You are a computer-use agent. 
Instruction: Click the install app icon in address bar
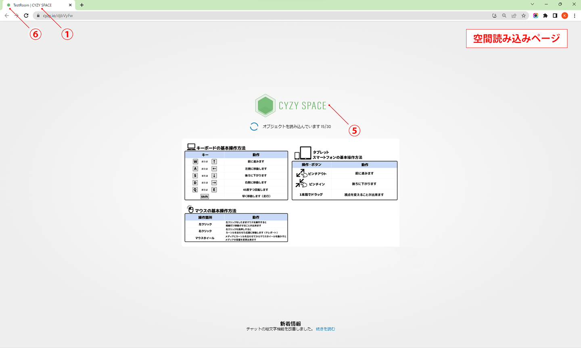pos(494,16)
